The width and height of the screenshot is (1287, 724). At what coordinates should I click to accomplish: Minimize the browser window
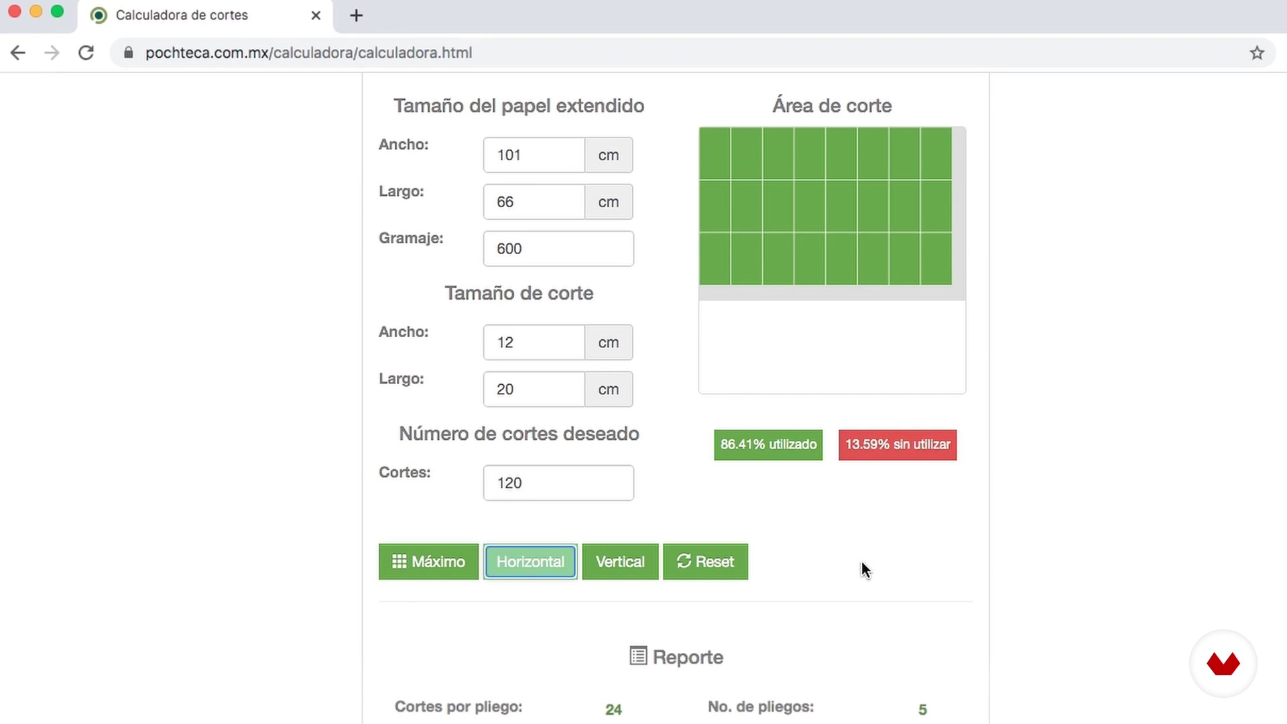click(36, 11)
